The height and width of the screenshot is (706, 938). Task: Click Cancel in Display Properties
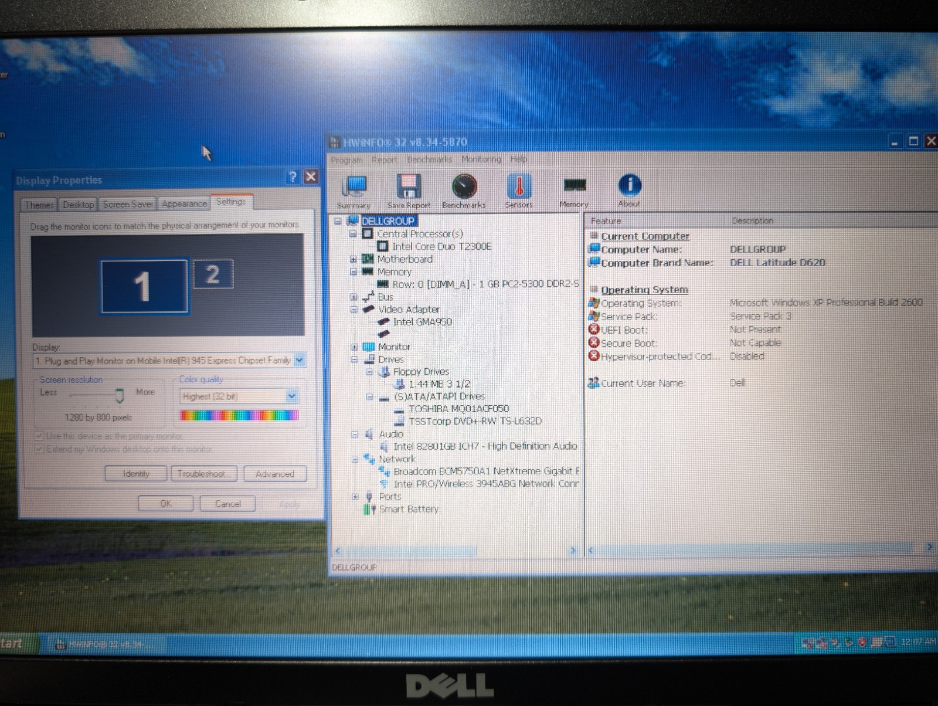pos(227,504)
